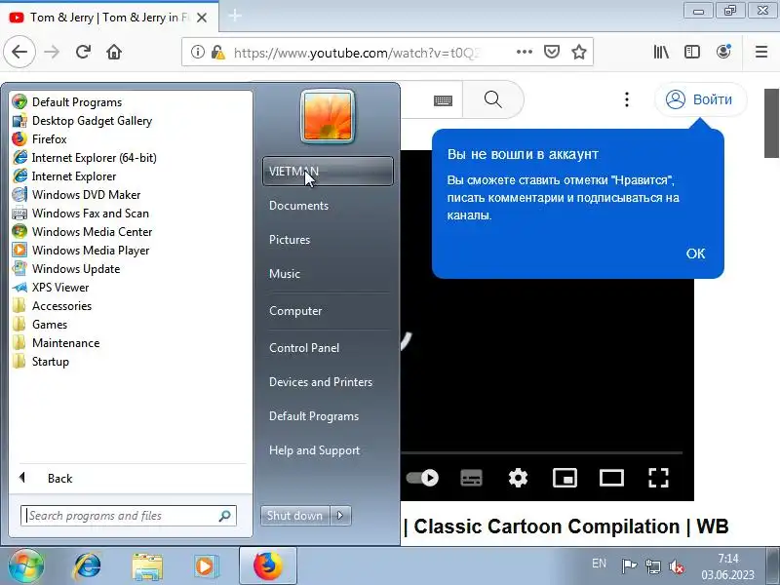The width and height of the screenshot is (780, 585).
Task: Click Windows Start orb
Action: tap(25, 566)
